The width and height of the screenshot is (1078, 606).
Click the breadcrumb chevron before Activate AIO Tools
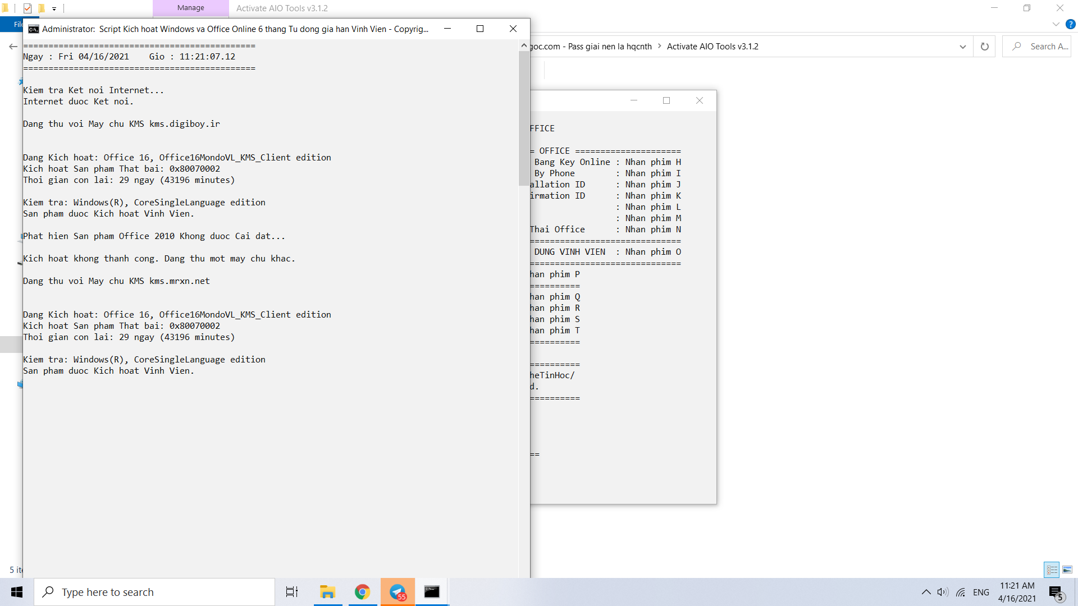[659, 47]
